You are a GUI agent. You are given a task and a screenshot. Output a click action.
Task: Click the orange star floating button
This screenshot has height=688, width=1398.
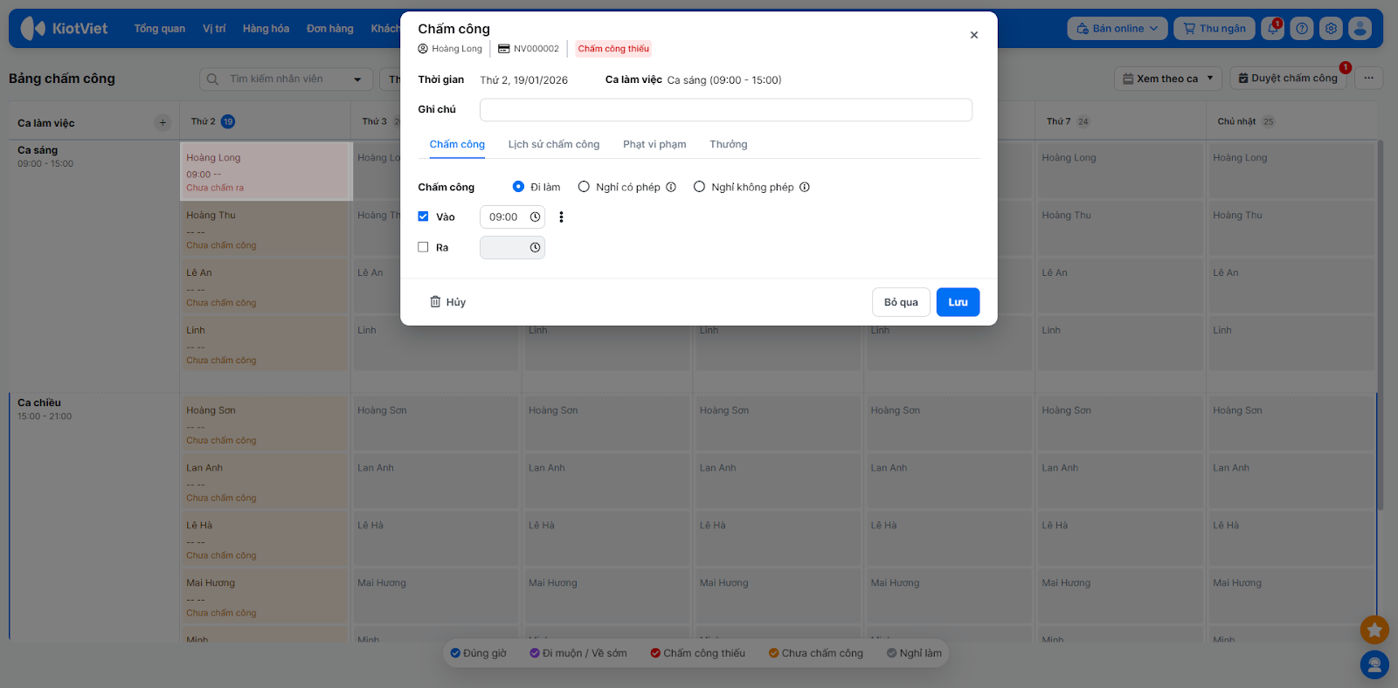click(x=1374, y=630)
